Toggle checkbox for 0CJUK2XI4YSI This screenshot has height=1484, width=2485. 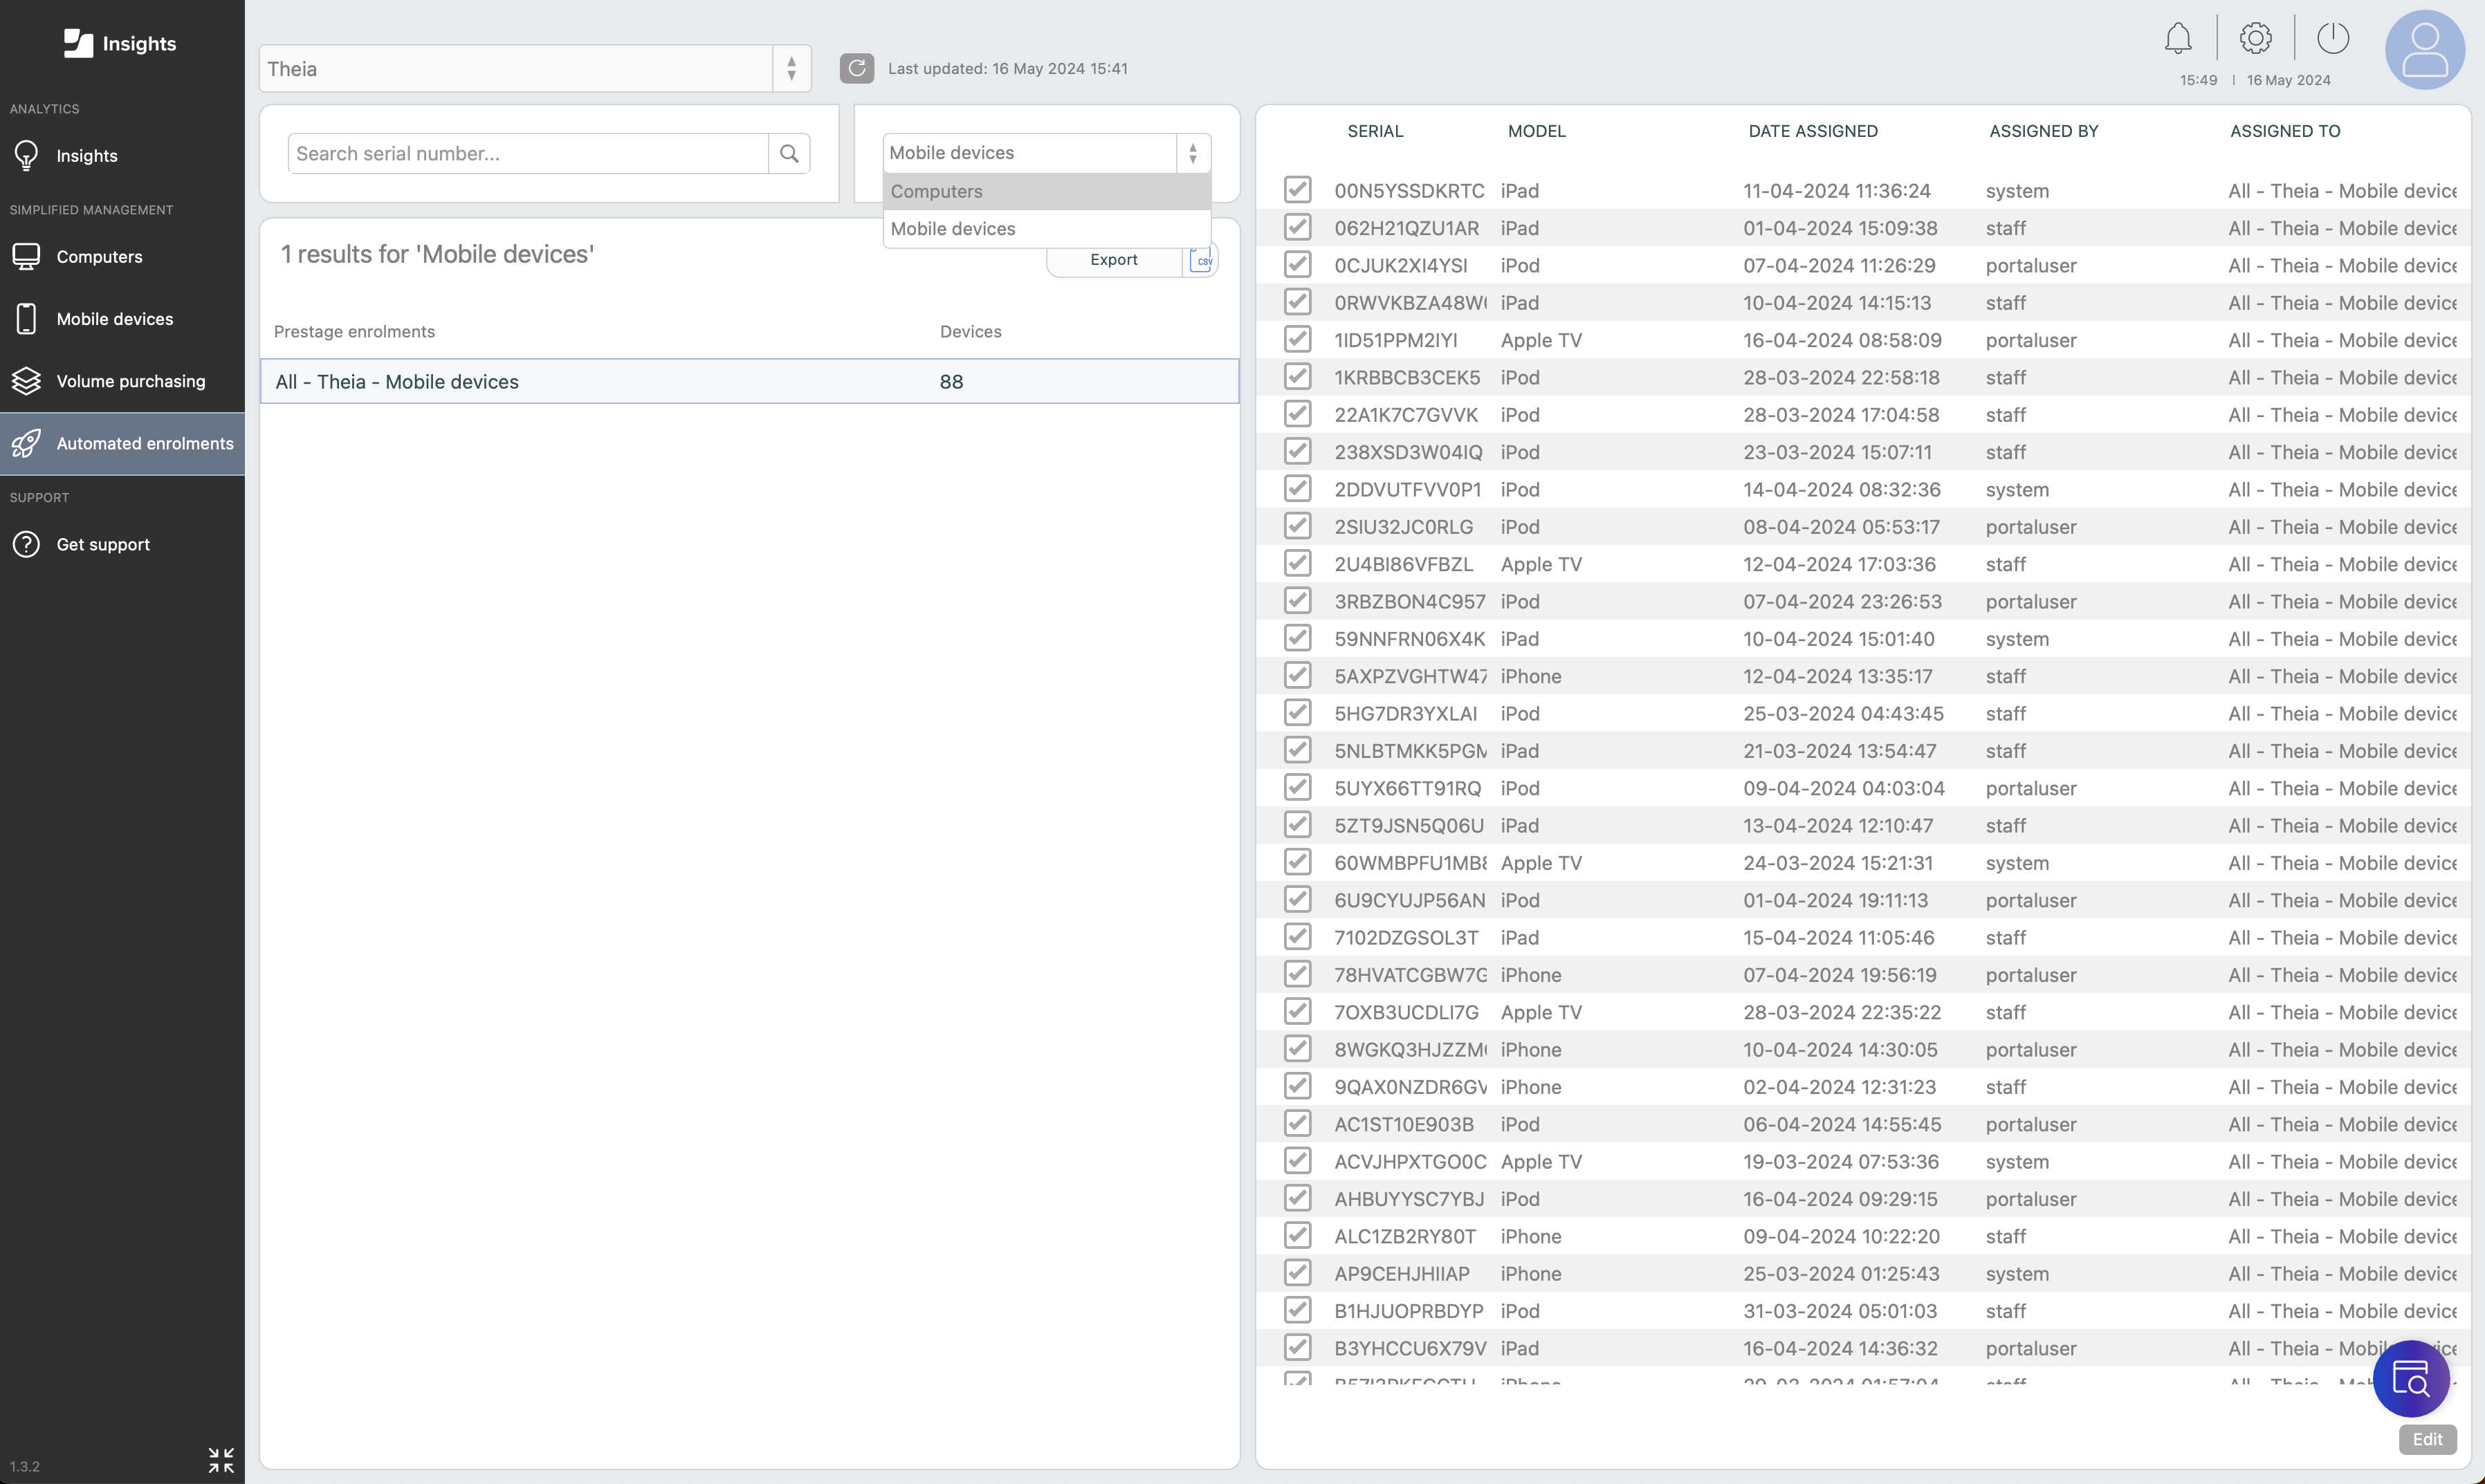click(x=1298, y=264)
